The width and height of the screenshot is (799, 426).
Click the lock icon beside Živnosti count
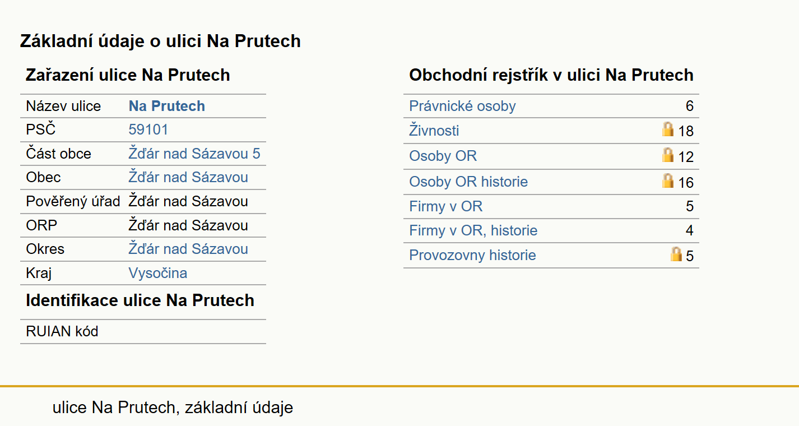click(667, 129)
